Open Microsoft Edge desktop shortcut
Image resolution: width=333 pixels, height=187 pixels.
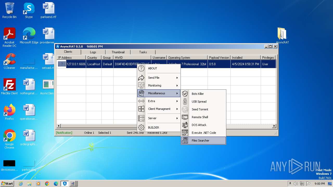(x=29, y=36)
